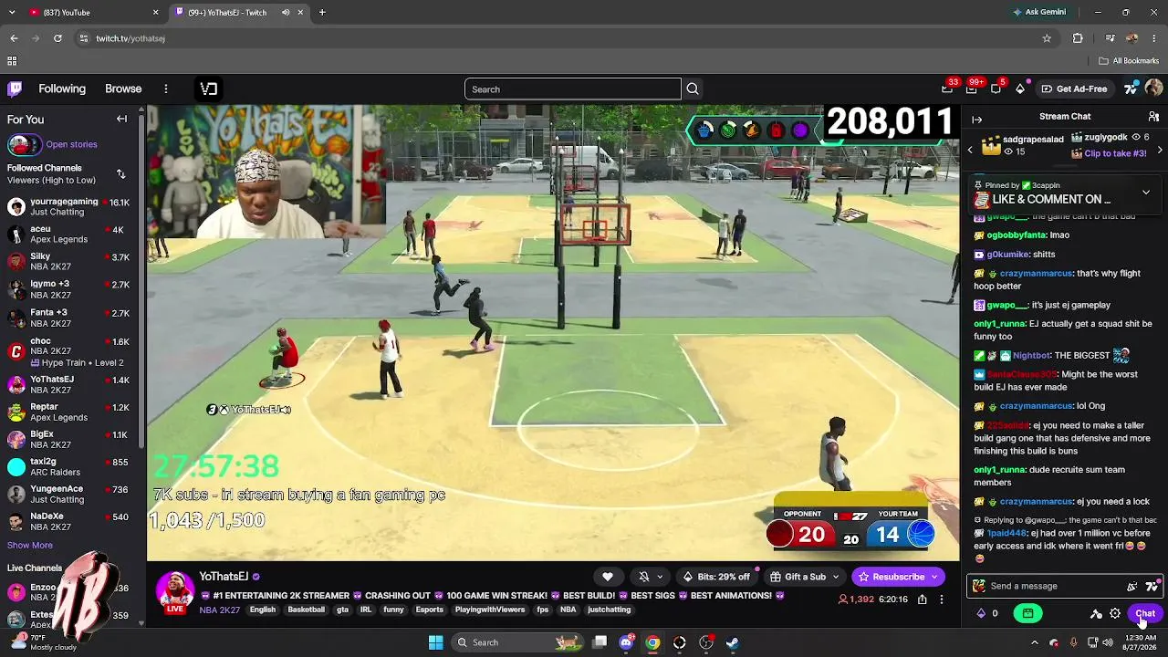Screen dimensions: 1168x657
Task: Open the Bits 29% off offer
Action: click(716, 577)
